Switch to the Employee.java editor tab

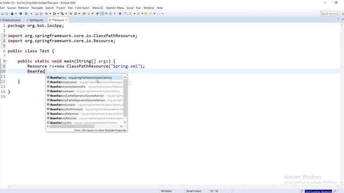(11, 20)
